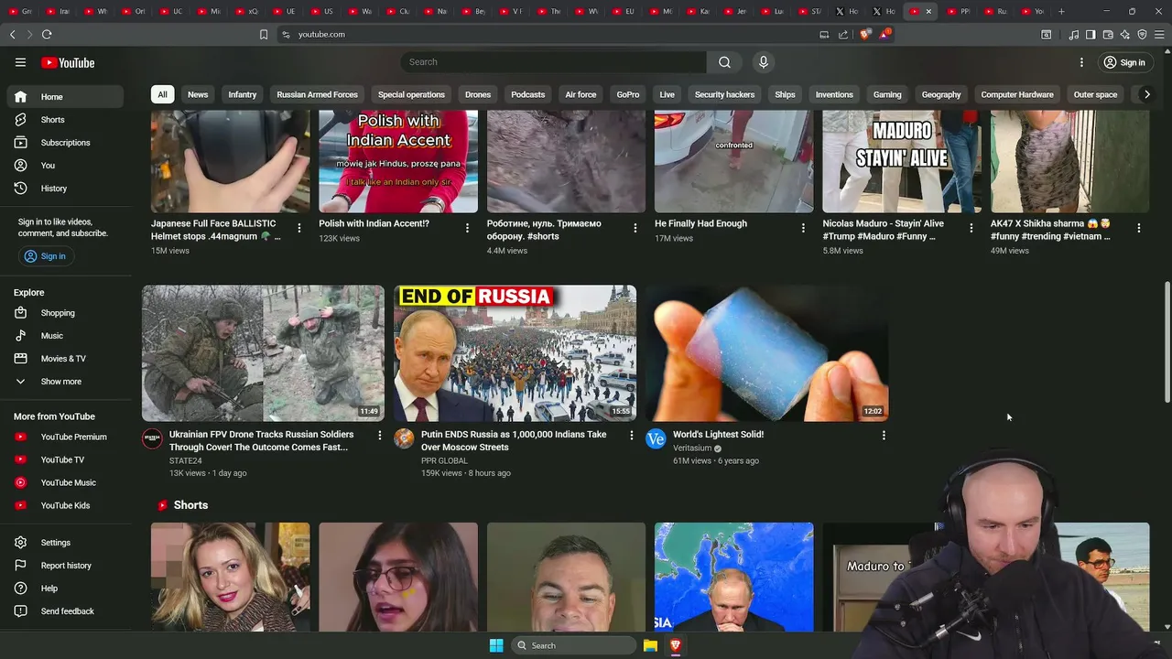The height and width of the screenshot is (659, 1172).
Task: Select the Infantry filter chip
Action: point(243,94)
